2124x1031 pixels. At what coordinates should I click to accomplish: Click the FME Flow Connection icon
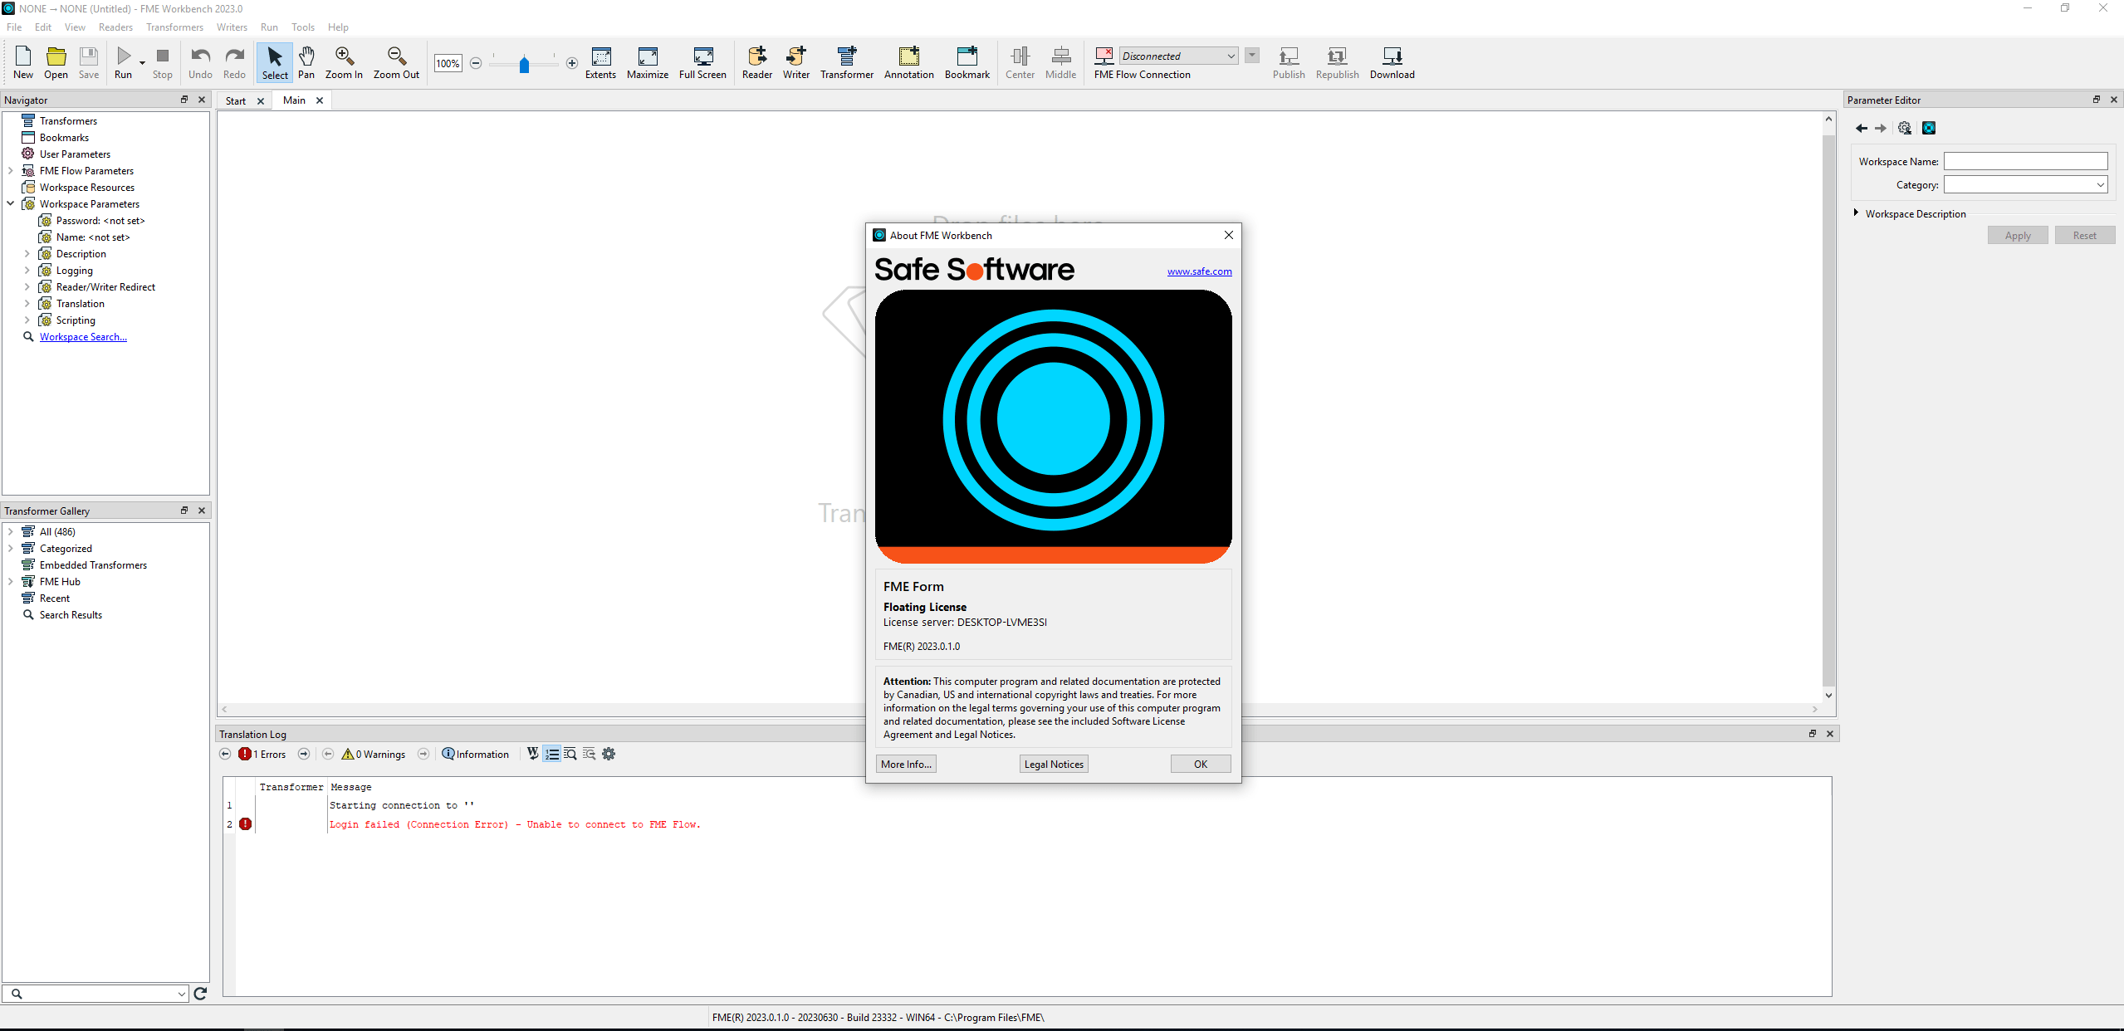(1104, 56)
